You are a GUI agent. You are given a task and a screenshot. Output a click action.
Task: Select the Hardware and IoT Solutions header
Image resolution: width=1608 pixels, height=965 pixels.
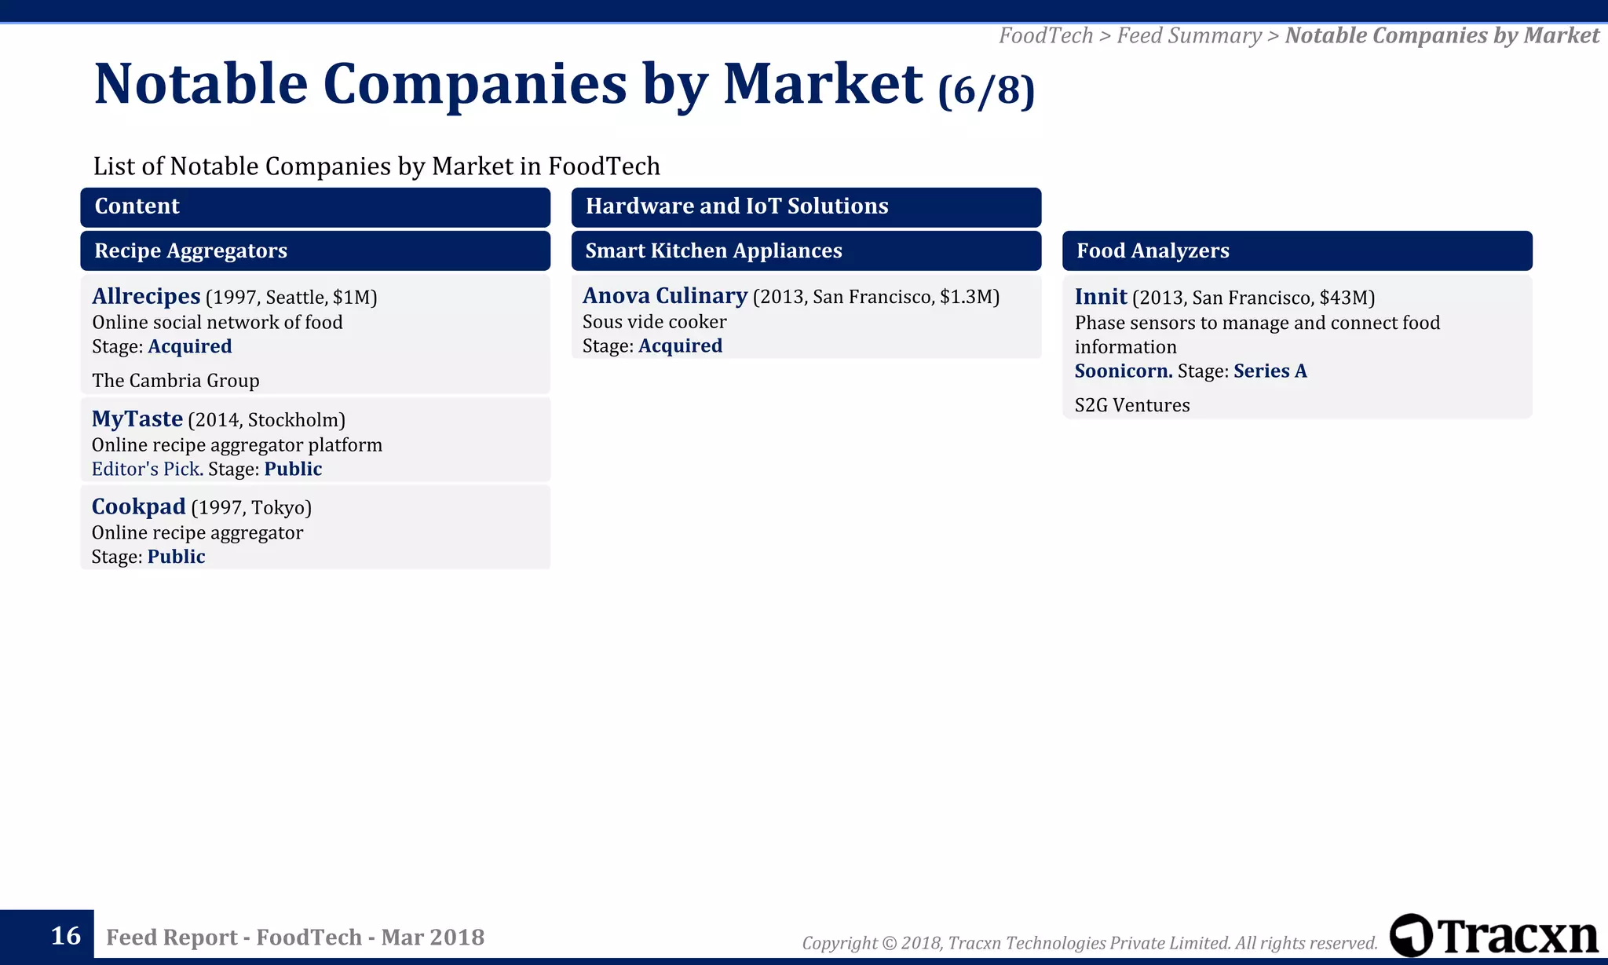tap(806, 207)
